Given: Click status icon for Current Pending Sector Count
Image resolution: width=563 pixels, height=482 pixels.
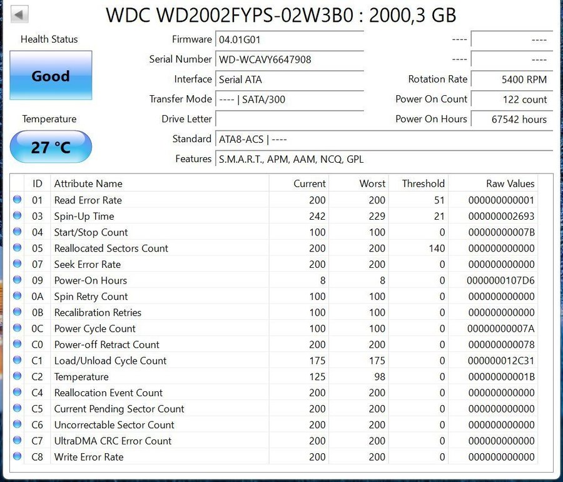Looking at the screenshot, I should pyautogui.click(x=18, y=409).
